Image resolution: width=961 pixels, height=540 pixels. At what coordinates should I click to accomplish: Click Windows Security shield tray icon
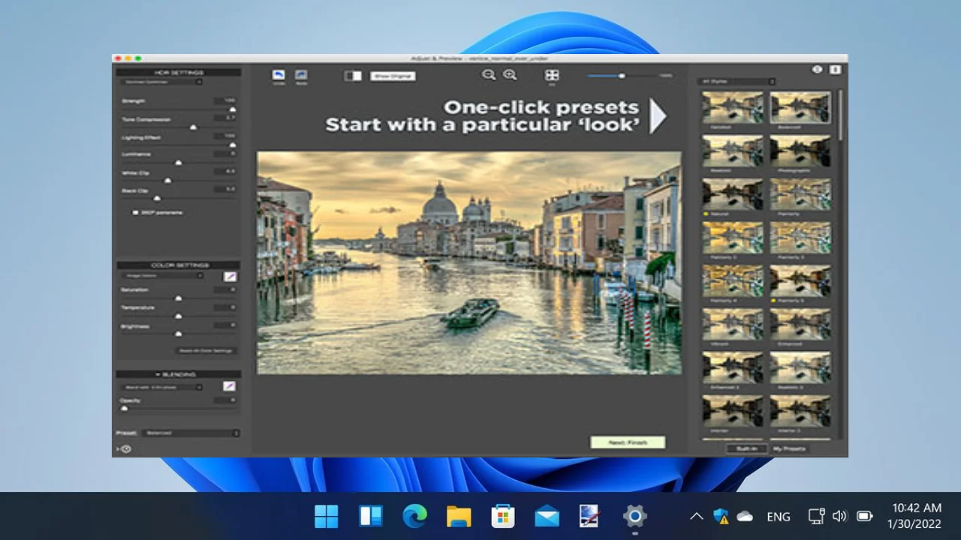click(x=721, y=516)
